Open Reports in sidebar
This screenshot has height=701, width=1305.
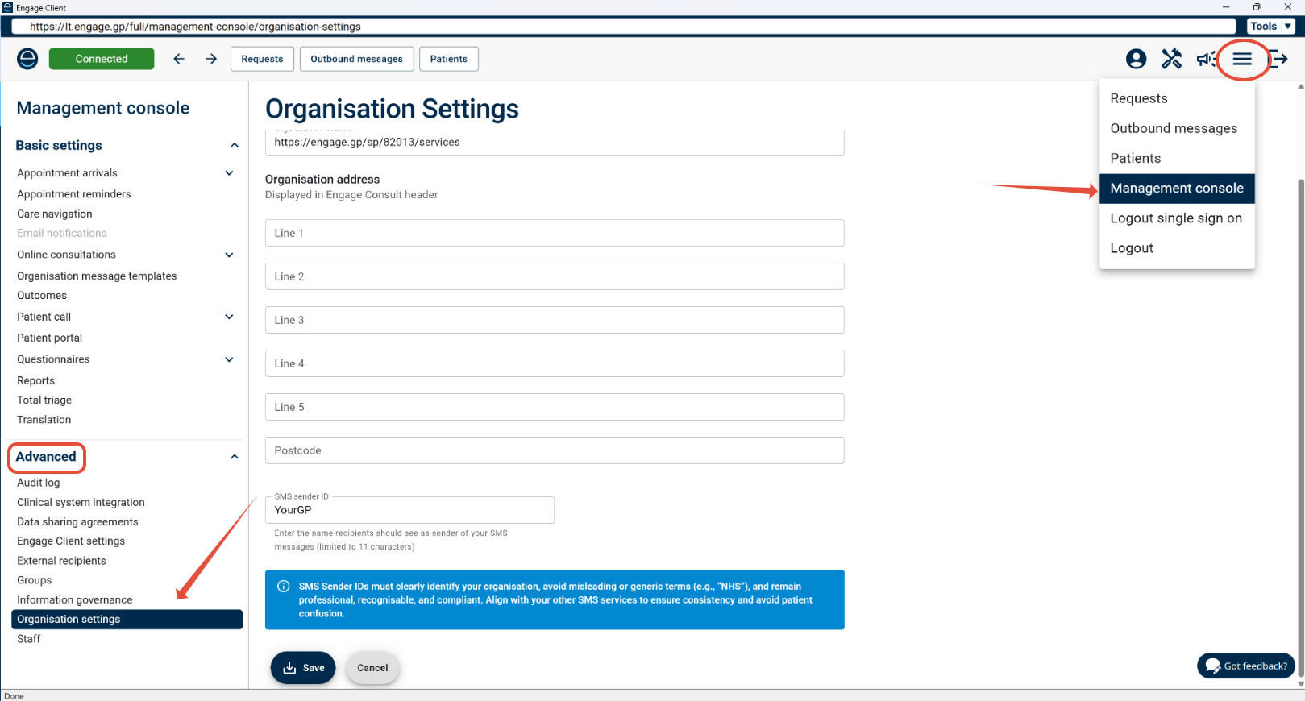point(36,381)
